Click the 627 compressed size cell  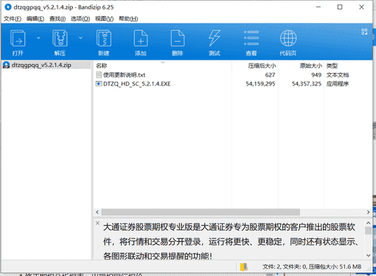click(x=270, y=75)
